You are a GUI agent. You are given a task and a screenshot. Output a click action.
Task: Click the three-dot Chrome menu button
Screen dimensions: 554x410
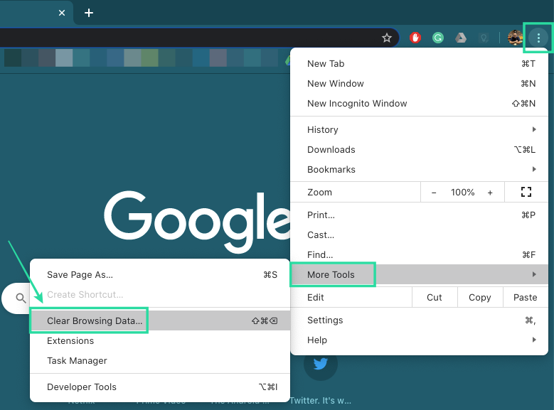click(x=538, y=38)
